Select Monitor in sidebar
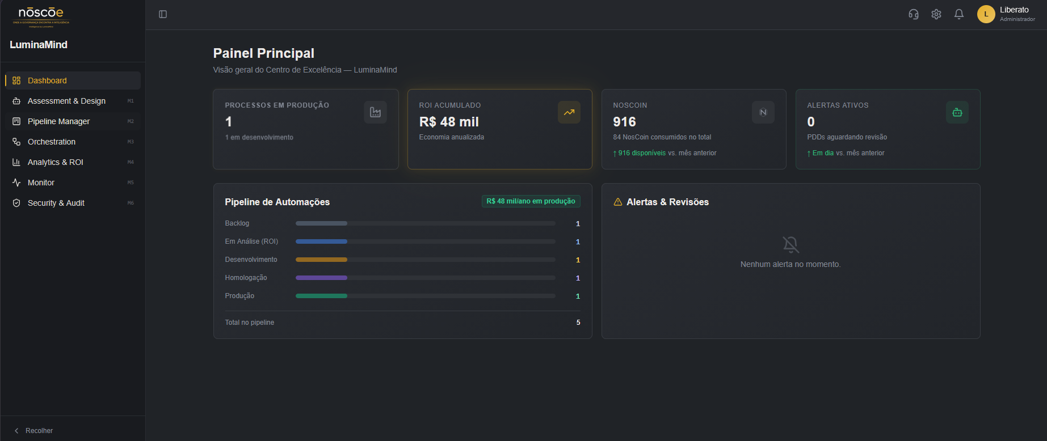Screen dimensions: 1047x441 click(73, 183)
